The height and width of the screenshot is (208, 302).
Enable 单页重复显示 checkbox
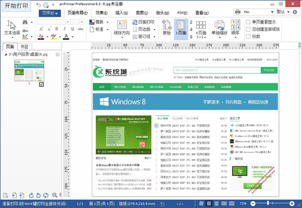click(x=248, y=22)
